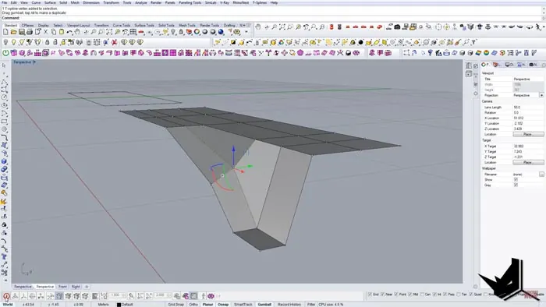Toggle the Perp osnap checkbox
Viewport: 546px width, 307px height.
click(x=445, y=295)
